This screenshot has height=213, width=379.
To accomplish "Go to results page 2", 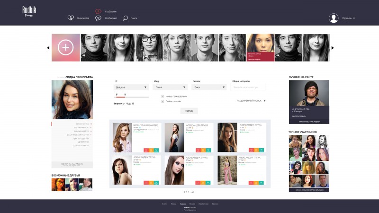I will (x=186, y=192).
